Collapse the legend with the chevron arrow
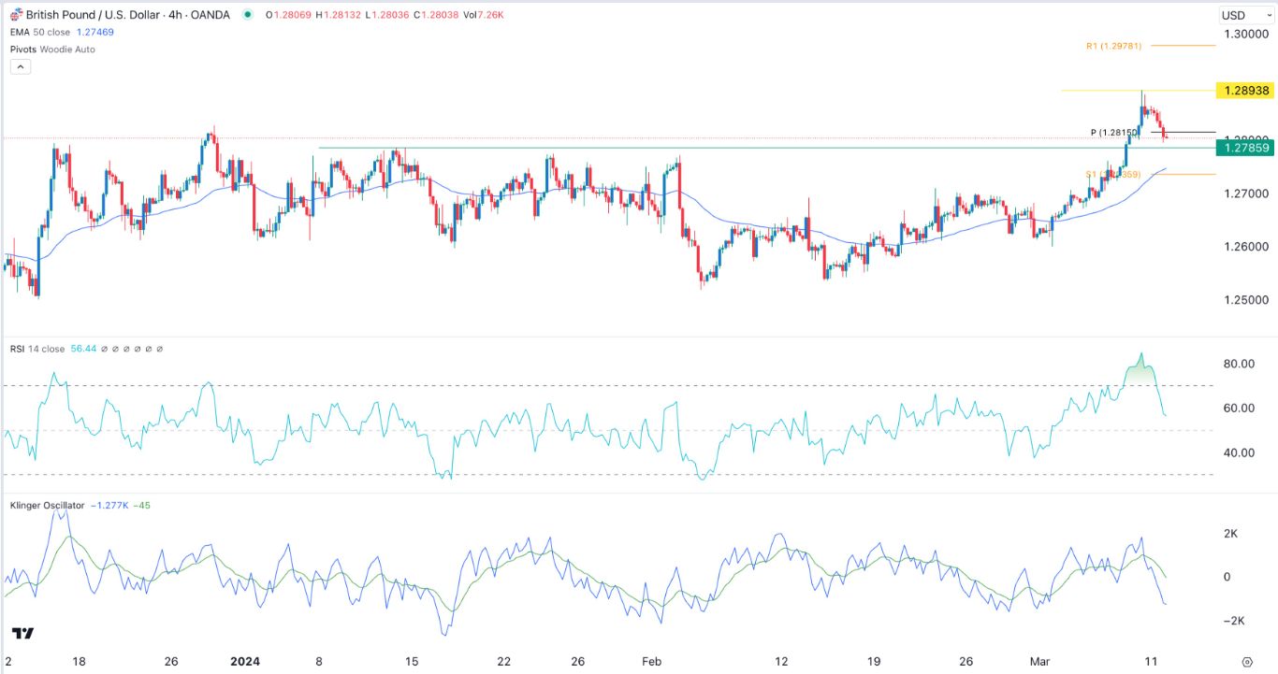1278x674 pixels. [20, 65]
